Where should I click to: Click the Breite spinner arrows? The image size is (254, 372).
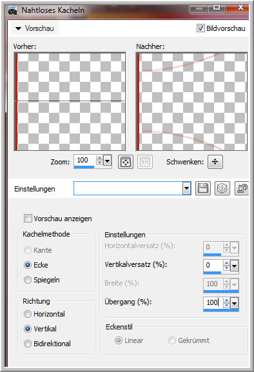227,284
